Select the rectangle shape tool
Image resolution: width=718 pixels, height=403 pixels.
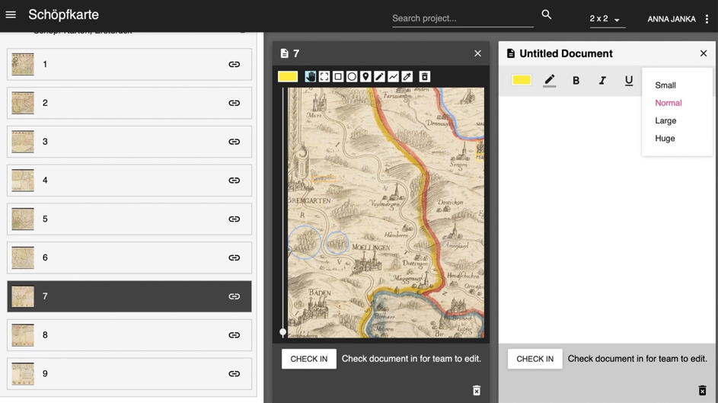[338, 76]
